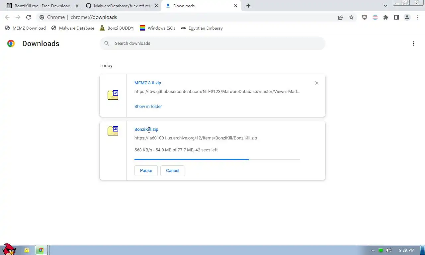Click the Search downloads field
The width and height of the screenshot is (425, 255).
[x=212, y=43]
